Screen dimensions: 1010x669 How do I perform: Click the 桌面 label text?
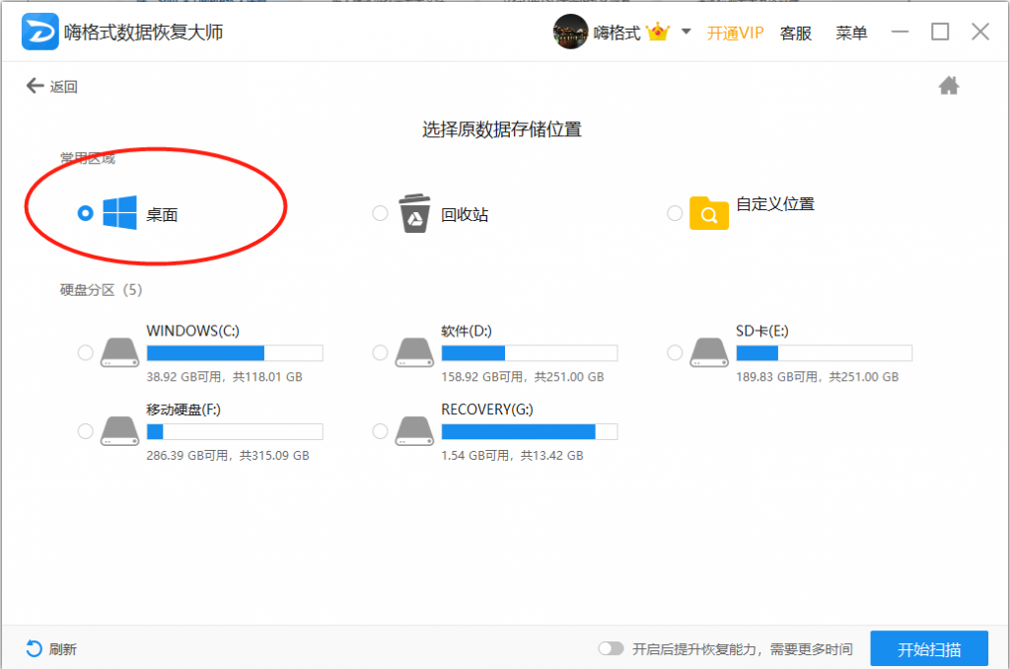click(162, 215)
